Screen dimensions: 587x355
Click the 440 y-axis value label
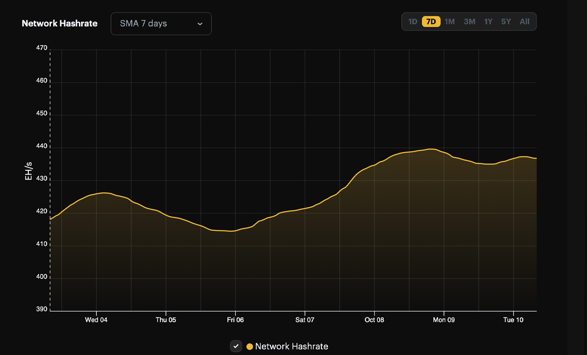coord(42,146)
